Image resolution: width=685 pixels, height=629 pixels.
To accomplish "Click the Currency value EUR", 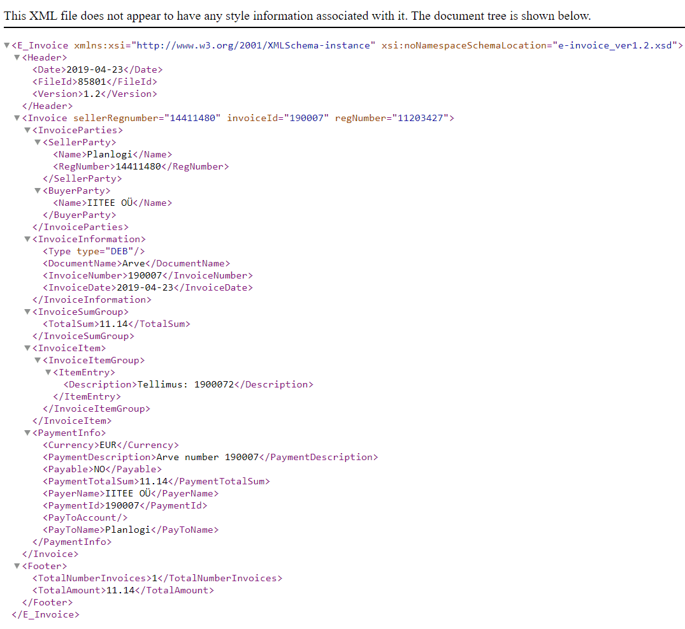I will (x=108, y=445).
